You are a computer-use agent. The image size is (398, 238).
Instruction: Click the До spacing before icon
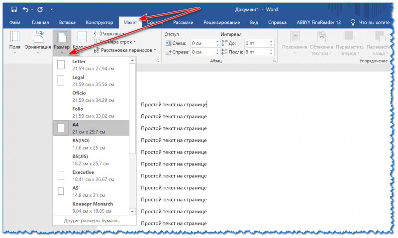pyautogui.click(x=224, y=43)
